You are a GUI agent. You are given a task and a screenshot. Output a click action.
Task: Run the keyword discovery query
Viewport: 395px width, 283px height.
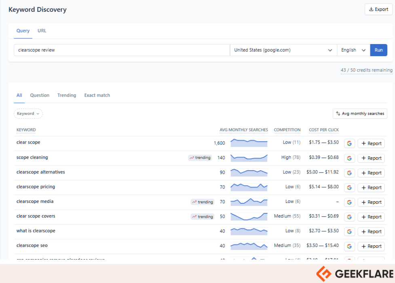coord(378,50)
